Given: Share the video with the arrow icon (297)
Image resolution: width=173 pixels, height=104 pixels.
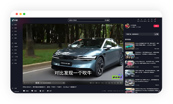Looking at the screenshot, I should [x=48, y=91].
